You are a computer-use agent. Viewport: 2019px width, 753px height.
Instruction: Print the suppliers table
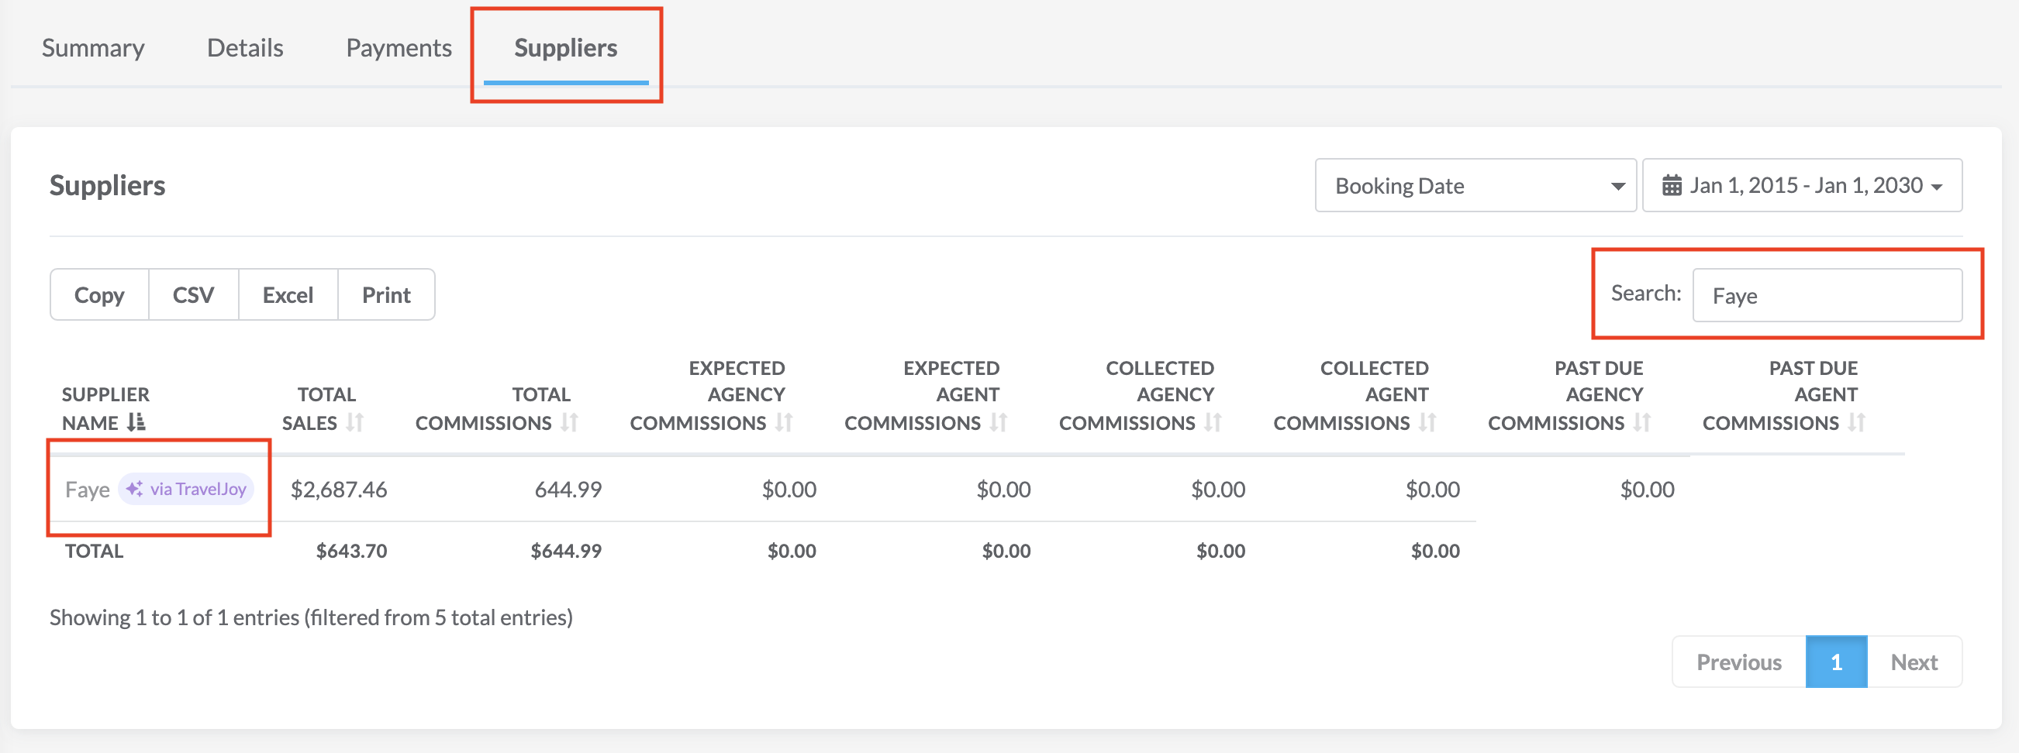pos(386,295)
